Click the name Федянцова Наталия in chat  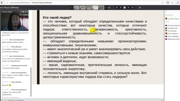pyautogui.click(x=19, y=65)
